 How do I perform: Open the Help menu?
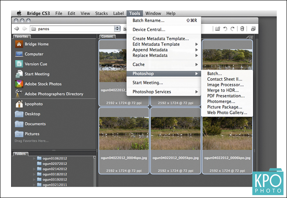pyautogui.click(x=171, y=13)
